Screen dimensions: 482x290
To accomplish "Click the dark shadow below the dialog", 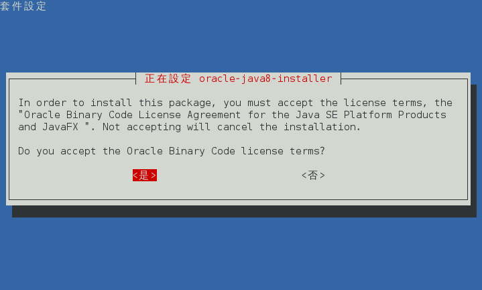I will pyautogui.click(x=244, y=212).
